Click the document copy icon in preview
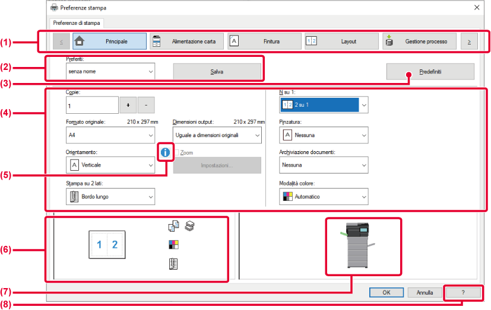 (x=174, y=226)
